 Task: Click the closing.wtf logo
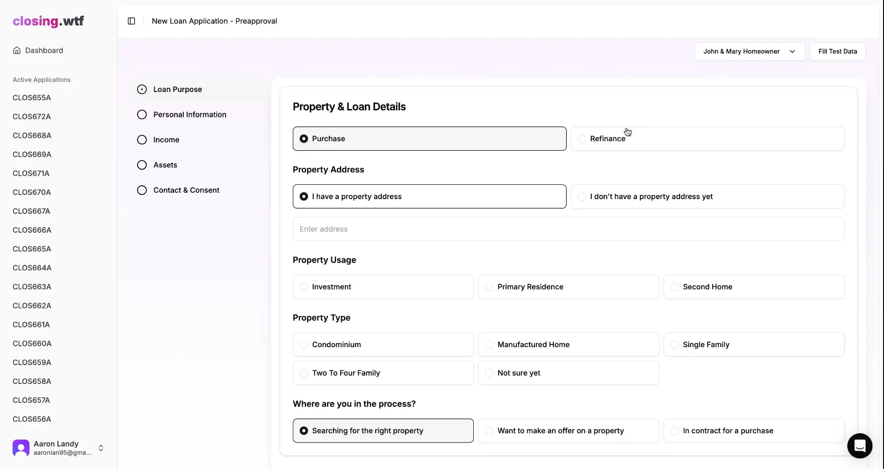point(48,21)
